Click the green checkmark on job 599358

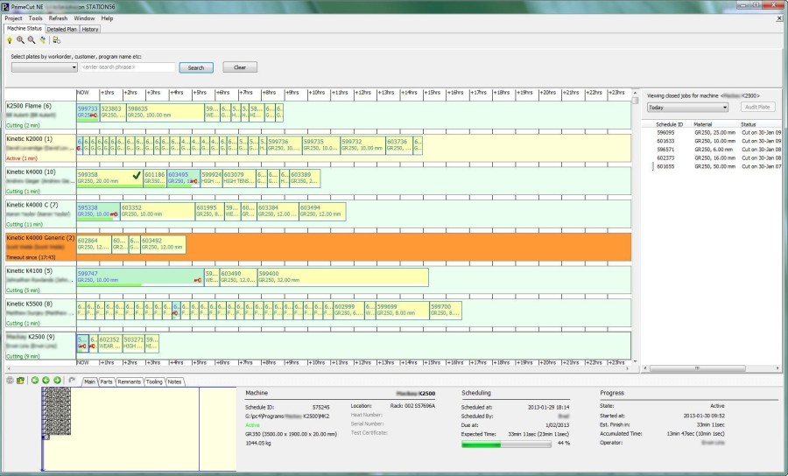(x=137, y=175)
